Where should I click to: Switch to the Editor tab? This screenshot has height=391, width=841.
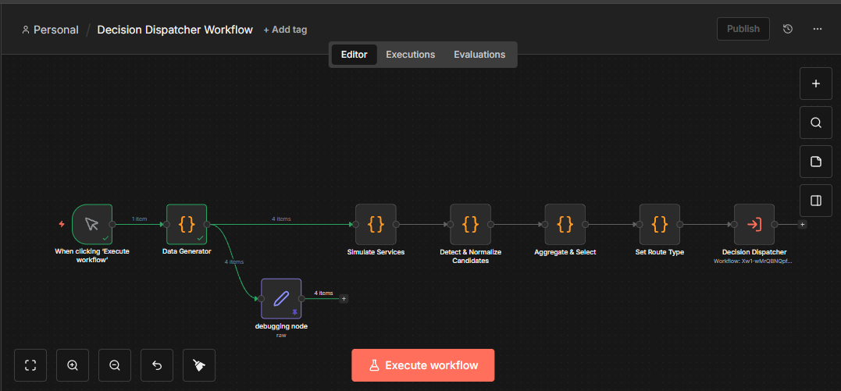pyautogui.click(x=354, y=55)
